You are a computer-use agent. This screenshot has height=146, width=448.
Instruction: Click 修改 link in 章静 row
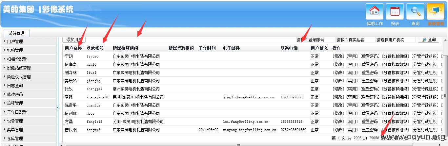tap(338, 97)
